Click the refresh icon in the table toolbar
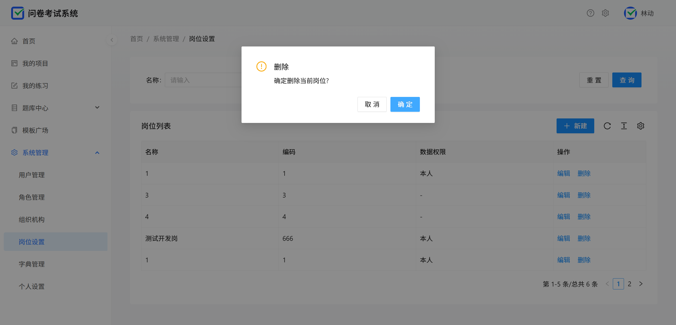 (x=607, y=126)
